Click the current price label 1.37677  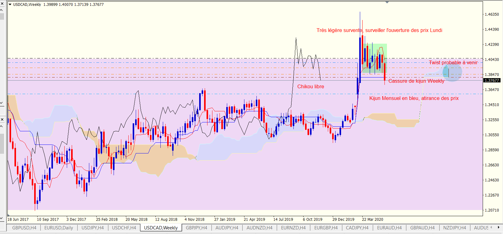492,81
